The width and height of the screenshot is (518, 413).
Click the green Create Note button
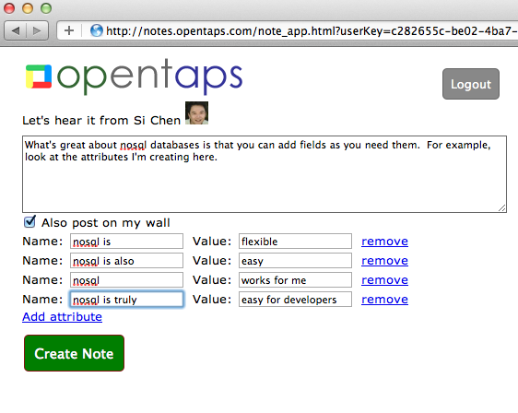(74, 353)
